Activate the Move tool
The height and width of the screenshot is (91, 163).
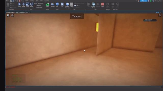coord(24,5)
